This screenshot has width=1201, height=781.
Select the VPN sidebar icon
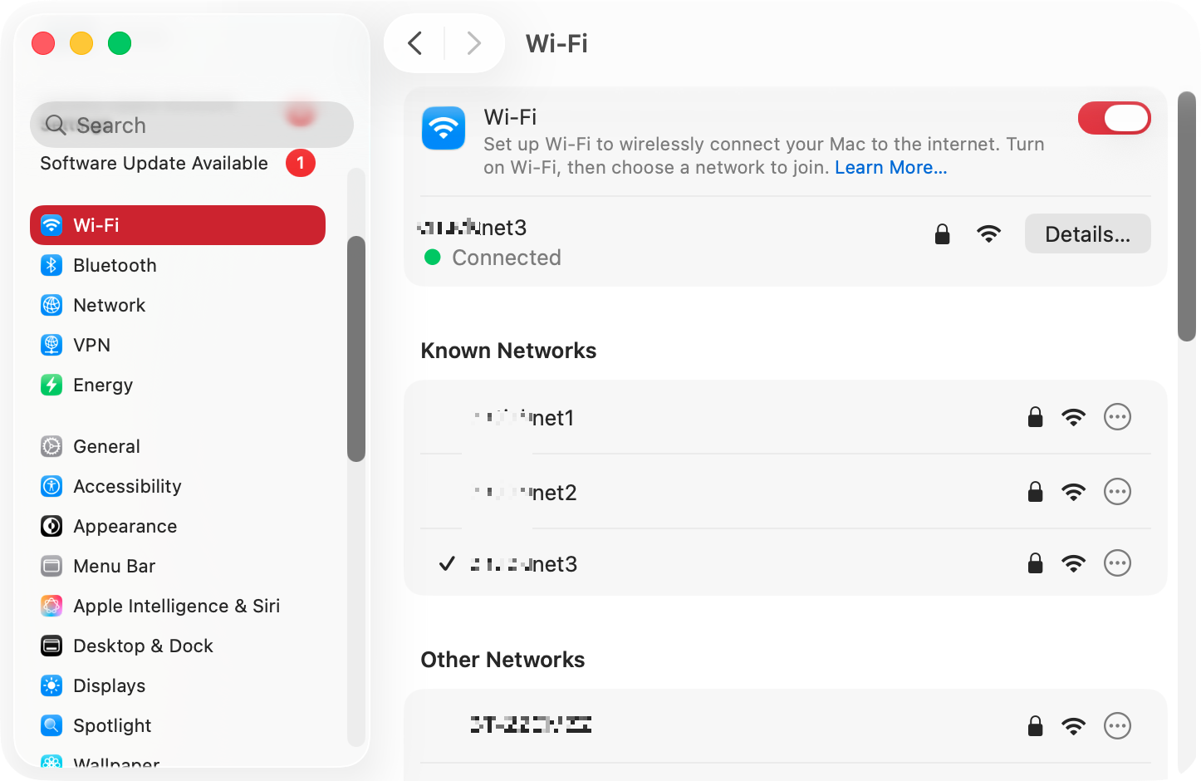tap(51, 345)
